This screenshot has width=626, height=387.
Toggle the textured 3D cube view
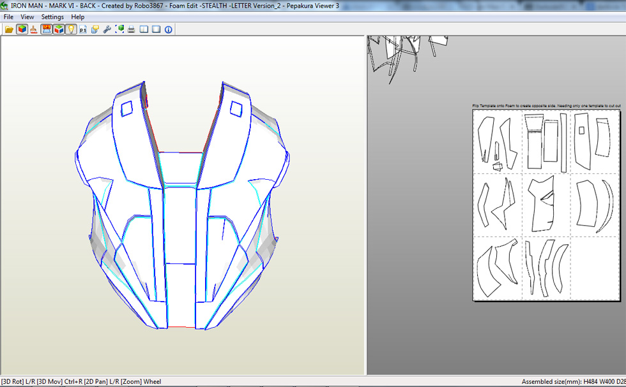(x=22, y=29)
